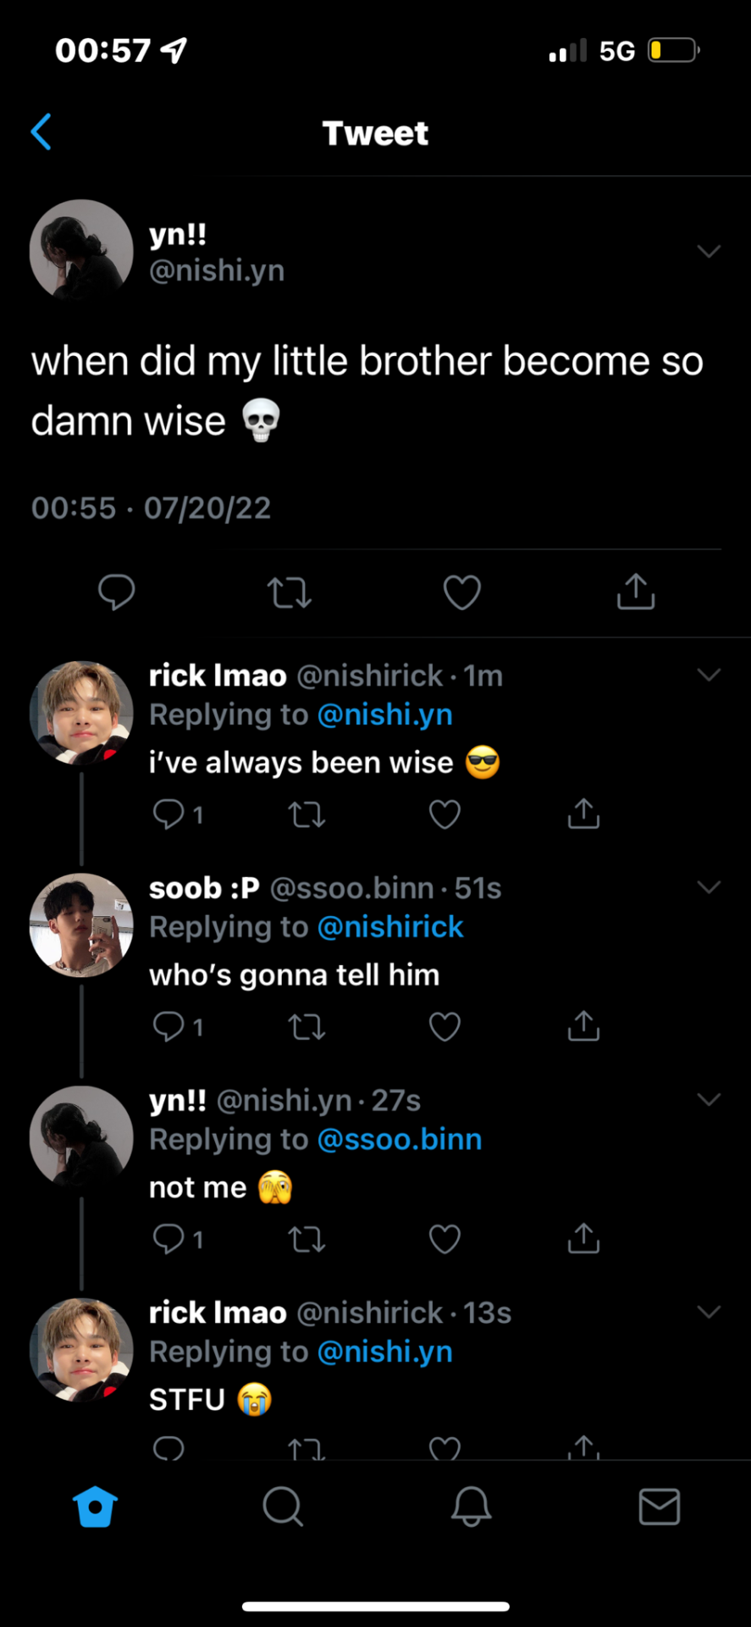Like soob's "who's gonna tell him" reply
Image resolution: width=751 pixels, height=1627 pixels.
[445, 1027]
